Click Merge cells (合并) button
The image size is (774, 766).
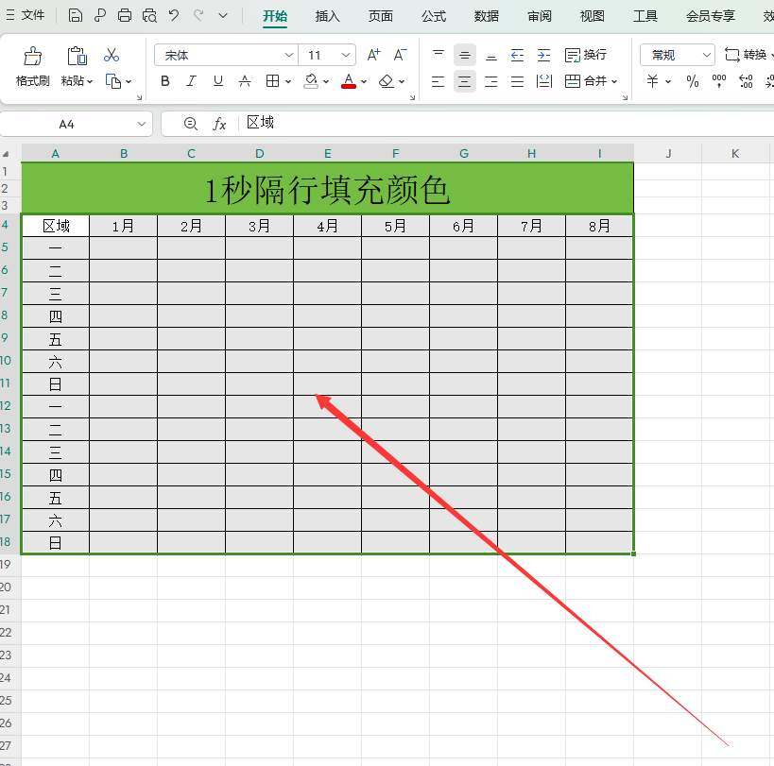585,81
